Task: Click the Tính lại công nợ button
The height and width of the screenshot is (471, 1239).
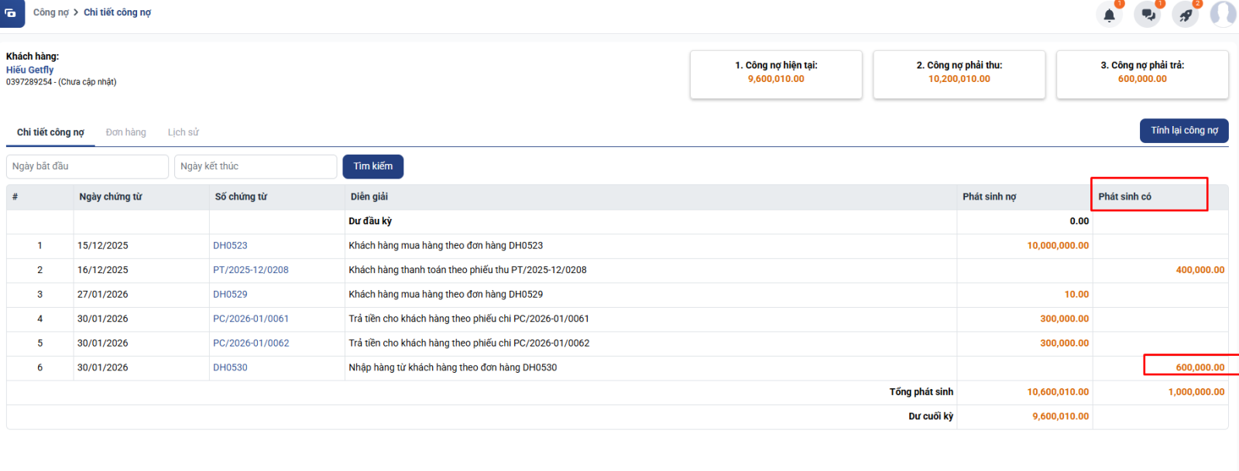Action: [x=1183, y=131]
